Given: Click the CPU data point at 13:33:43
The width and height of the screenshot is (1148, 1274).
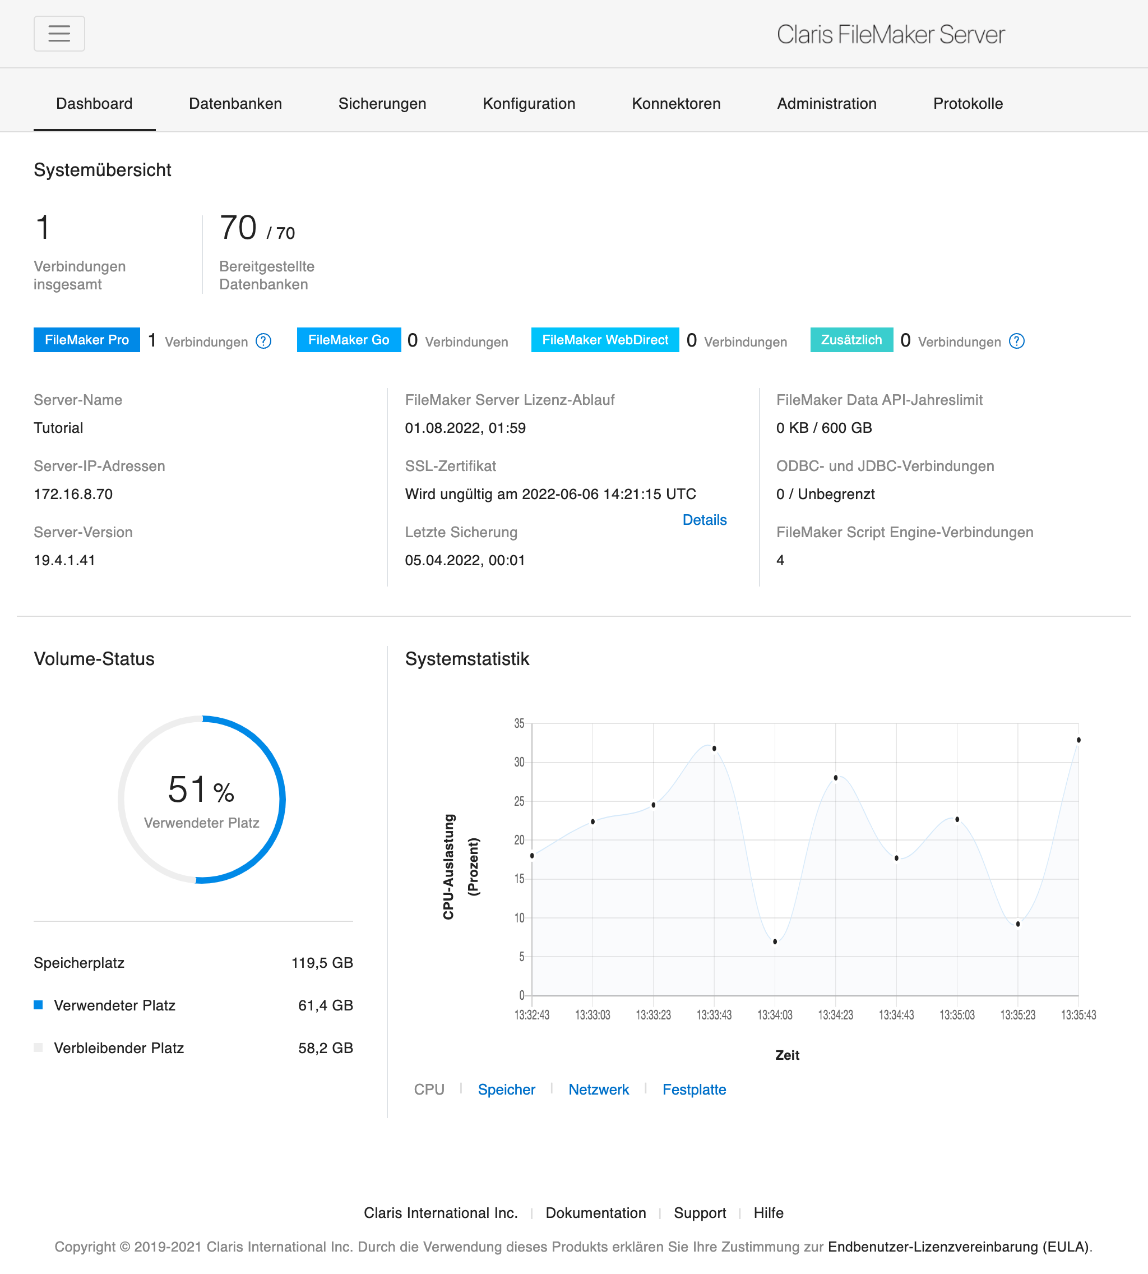Looking at the screenshot, I should point(714,749).
